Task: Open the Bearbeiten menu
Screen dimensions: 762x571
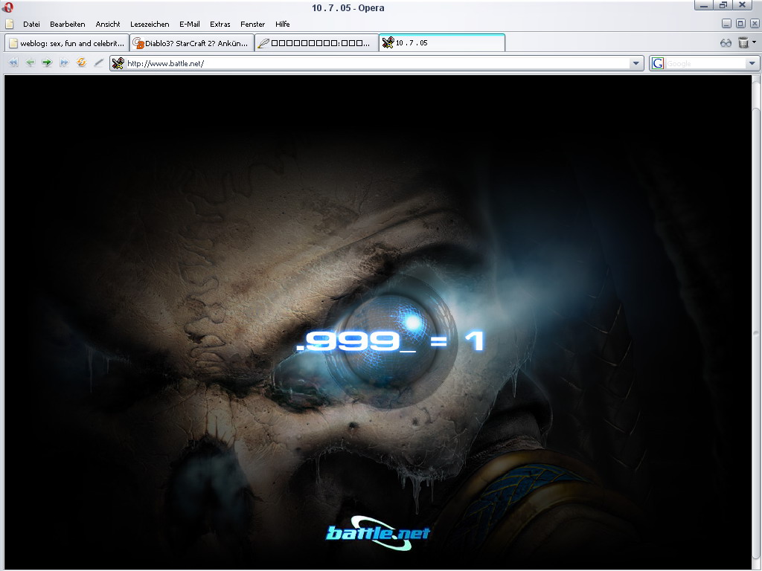Action: click(68, 24)
